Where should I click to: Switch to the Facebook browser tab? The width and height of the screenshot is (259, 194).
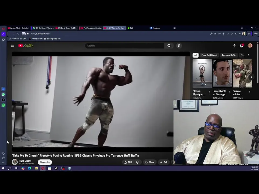pyautogui.click(x=155, y=28)
